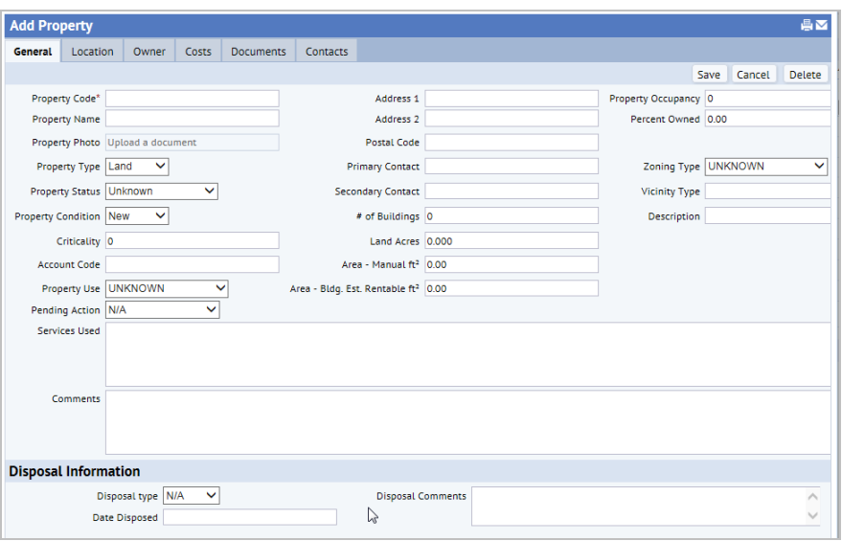This screenshot has height=541, width=842.
Task: Click the Cancel button
Action: (753, 75)
